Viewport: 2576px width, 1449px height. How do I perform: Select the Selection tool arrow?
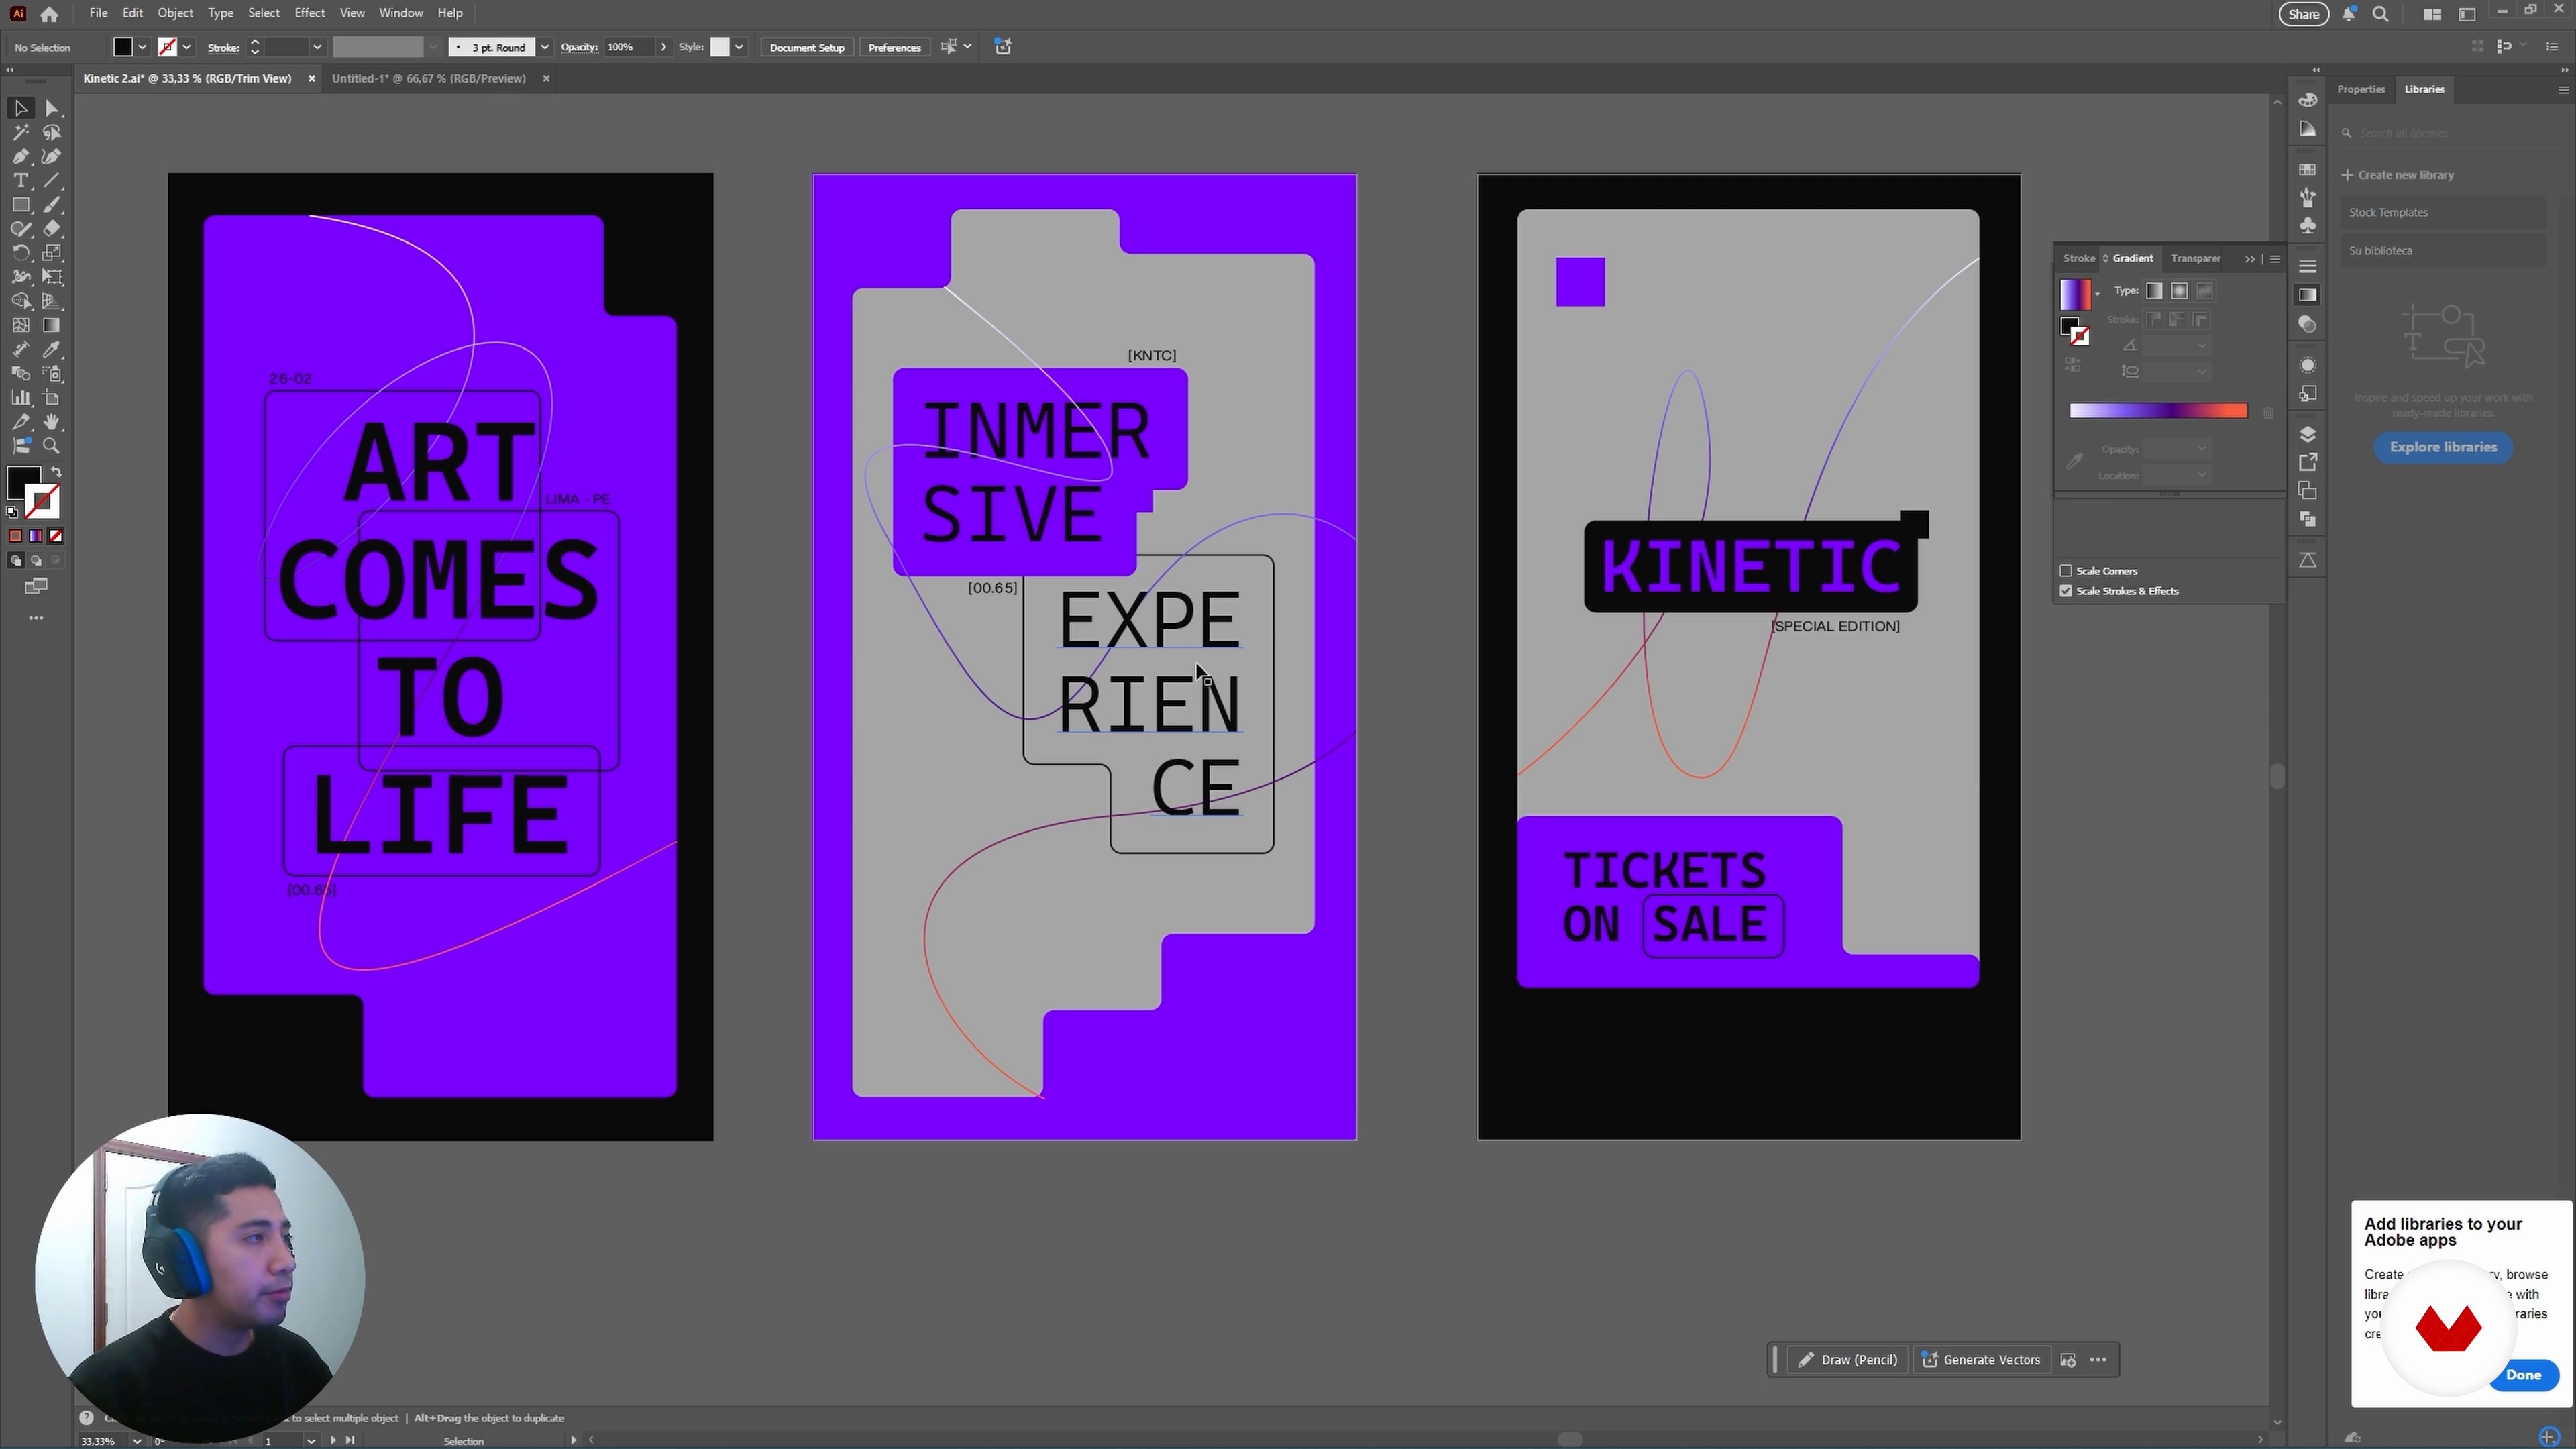tap(20, 108)
